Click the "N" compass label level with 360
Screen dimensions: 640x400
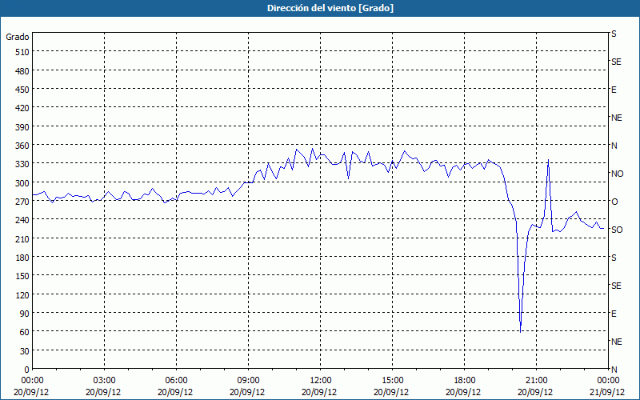[614, 146]
